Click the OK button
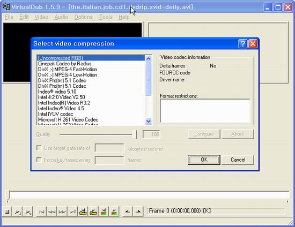The image size is (295, 227). tap(204, 160)
